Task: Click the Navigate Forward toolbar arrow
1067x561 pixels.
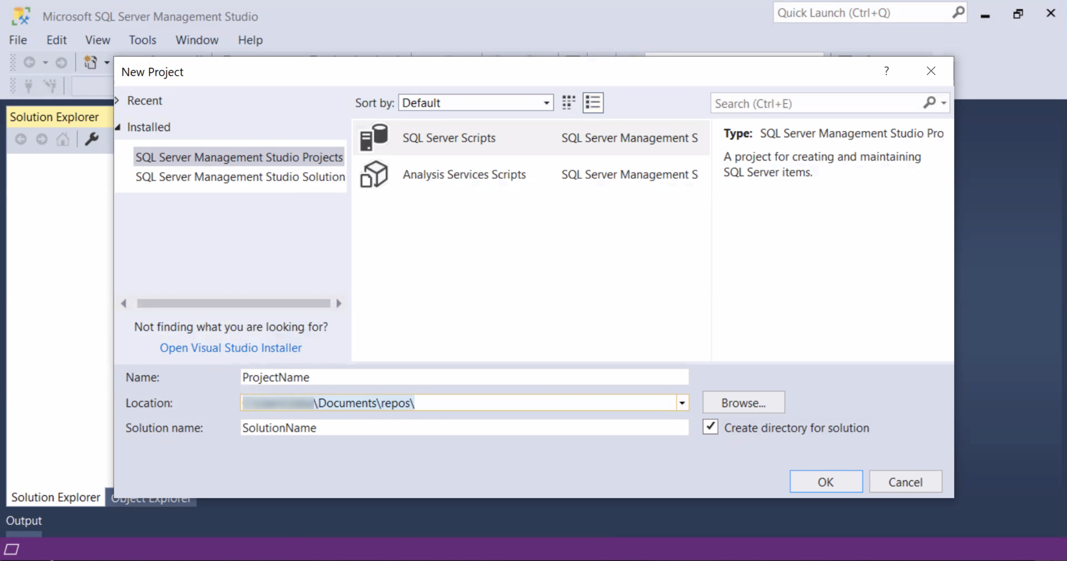Action: pyautogui.click(x=61, y=63)
